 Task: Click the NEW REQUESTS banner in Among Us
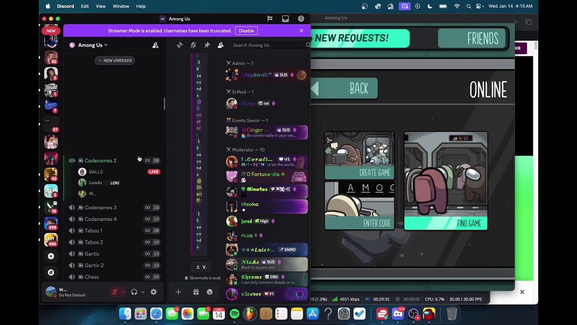pos(360,38)
